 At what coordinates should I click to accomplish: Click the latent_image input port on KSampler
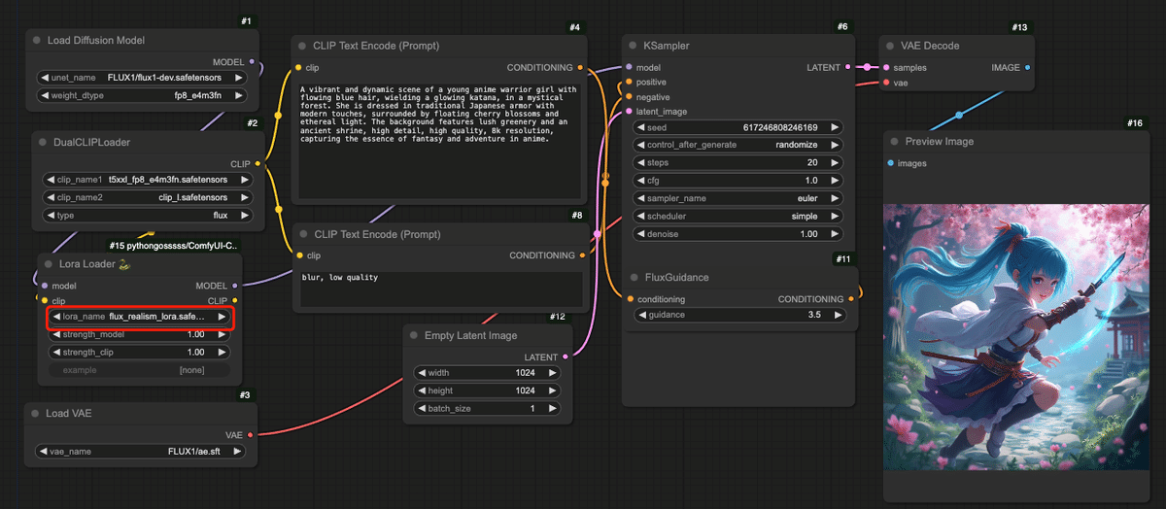(629, 112)
